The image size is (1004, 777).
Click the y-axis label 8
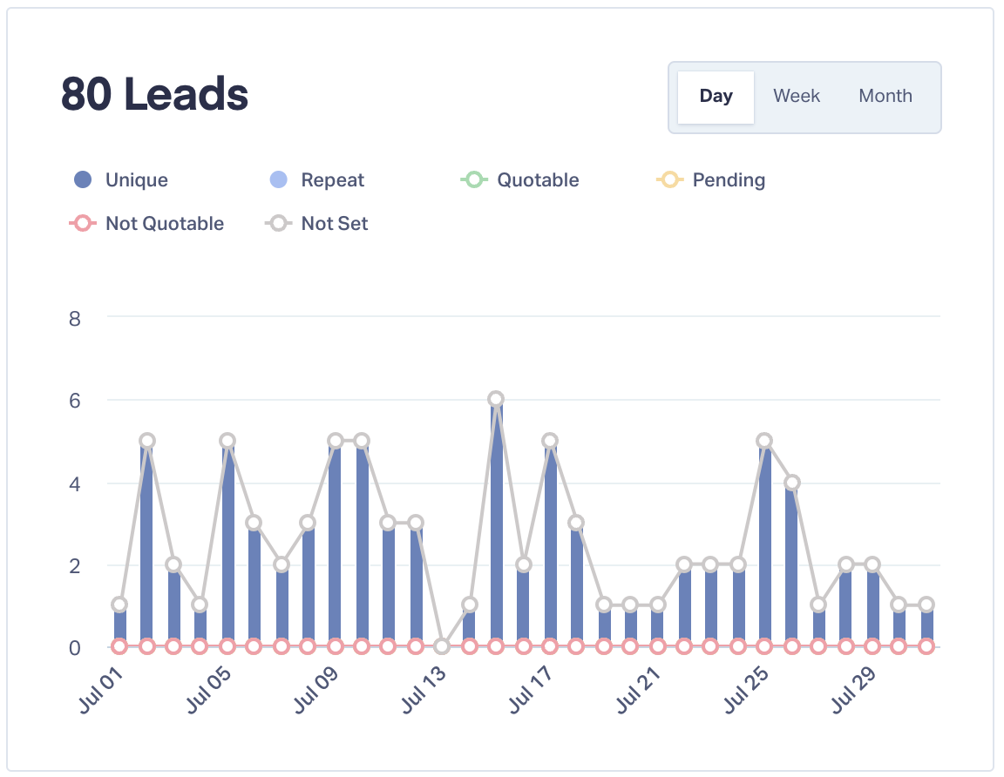tap(75, 318)
